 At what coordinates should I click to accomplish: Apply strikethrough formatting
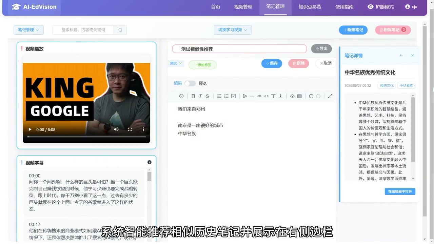pyautogui.click(x=208, y=96)
